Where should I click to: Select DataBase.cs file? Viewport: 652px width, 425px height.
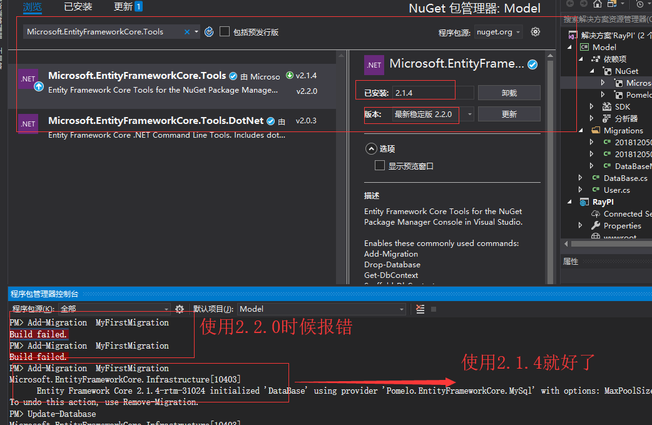tap(625, 178)
